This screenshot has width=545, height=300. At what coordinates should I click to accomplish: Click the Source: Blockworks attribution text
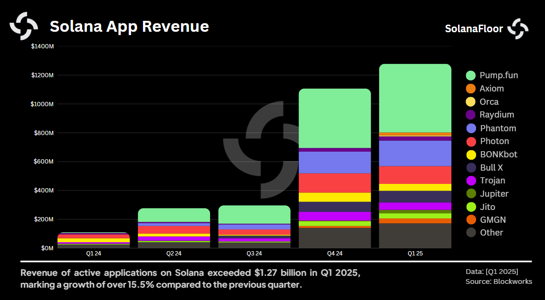pos(499,281)
